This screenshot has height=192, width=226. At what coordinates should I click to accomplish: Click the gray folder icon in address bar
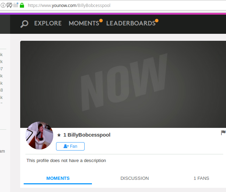pyautogui.click(x=16, y=5)
